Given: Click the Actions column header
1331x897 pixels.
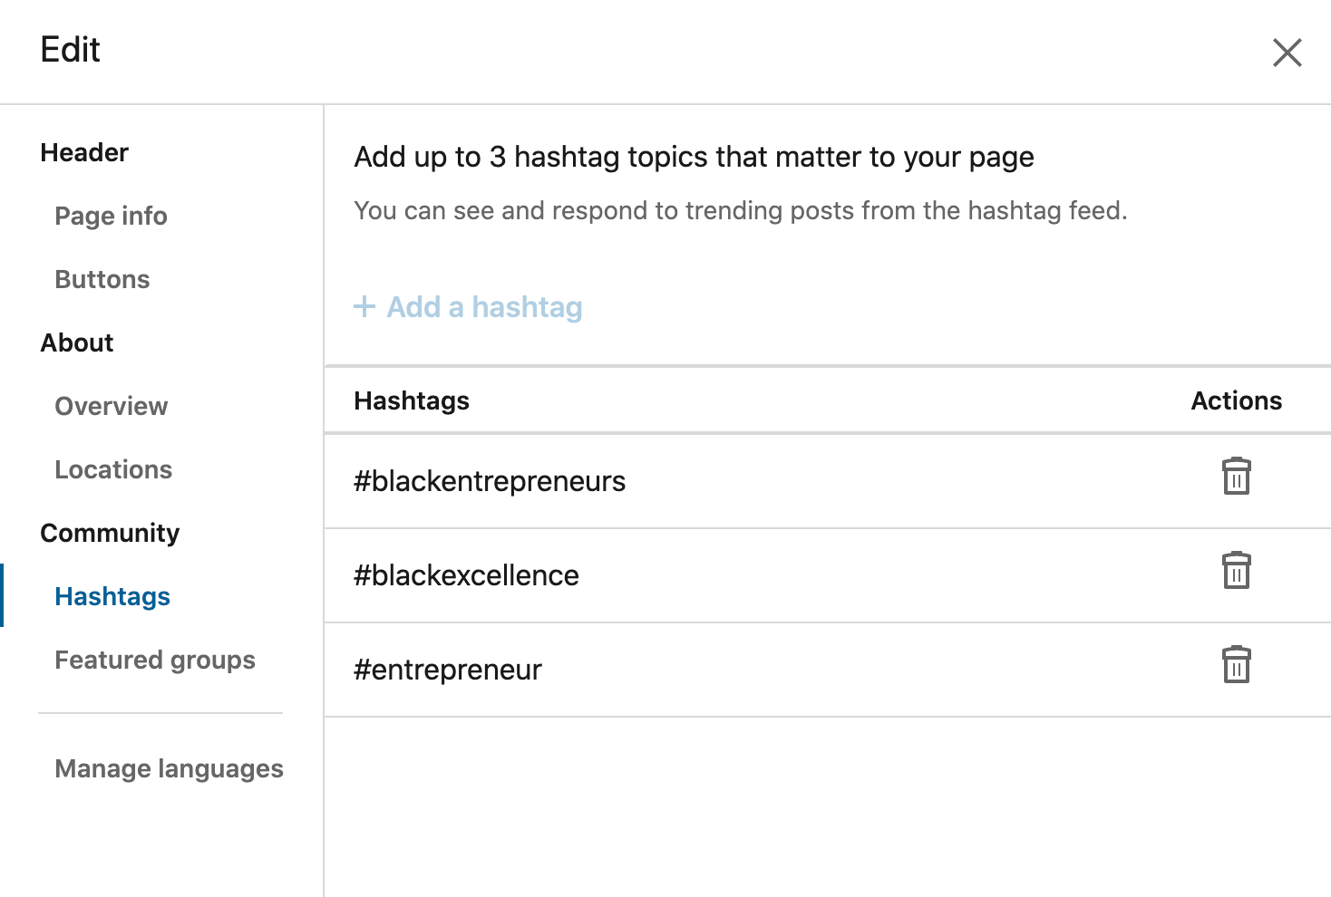Looking at the screenshot, I should pyautogui.click(x=1236, y=400).
